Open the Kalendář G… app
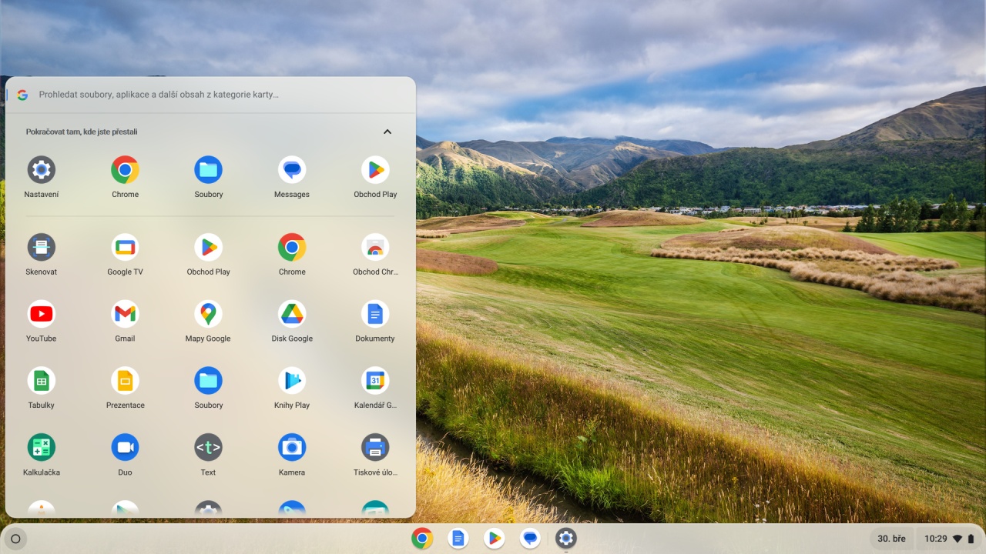The image size is (986, 554). pyautogui.click(x=375, y=389)
